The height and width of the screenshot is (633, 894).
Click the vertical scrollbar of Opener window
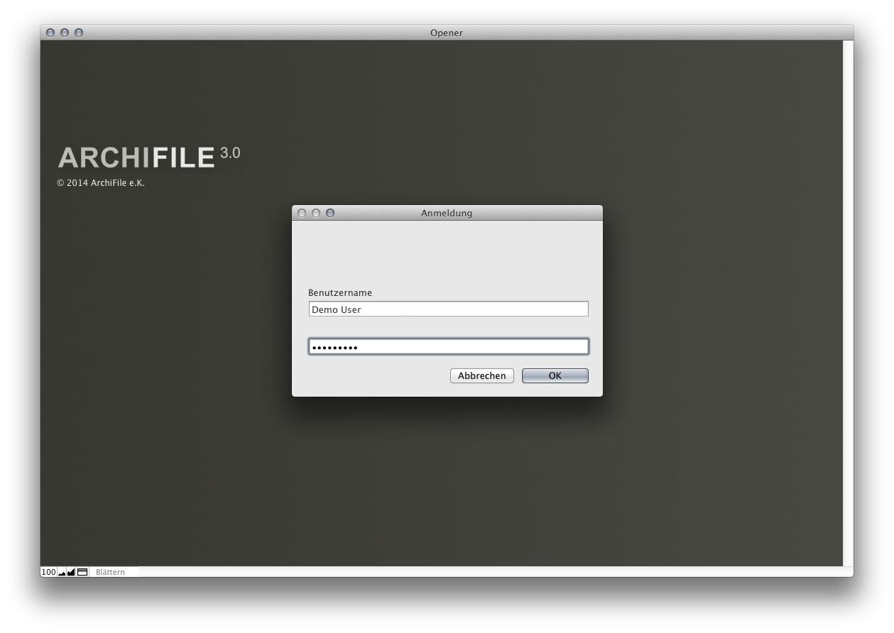[848, 298]
